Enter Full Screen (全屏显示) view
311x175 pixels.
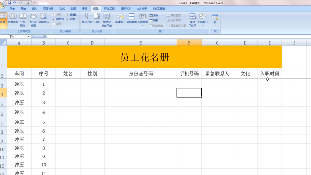click(x=44, y=18)
